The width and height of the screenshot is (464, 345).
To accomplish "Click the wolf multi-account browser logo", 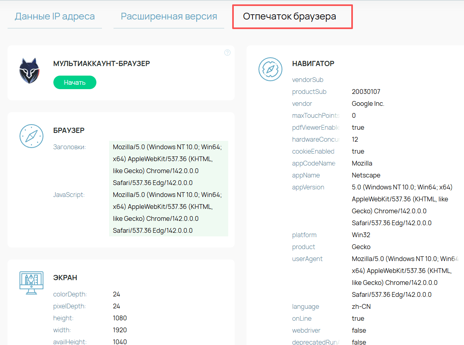I will click(29, 71).
